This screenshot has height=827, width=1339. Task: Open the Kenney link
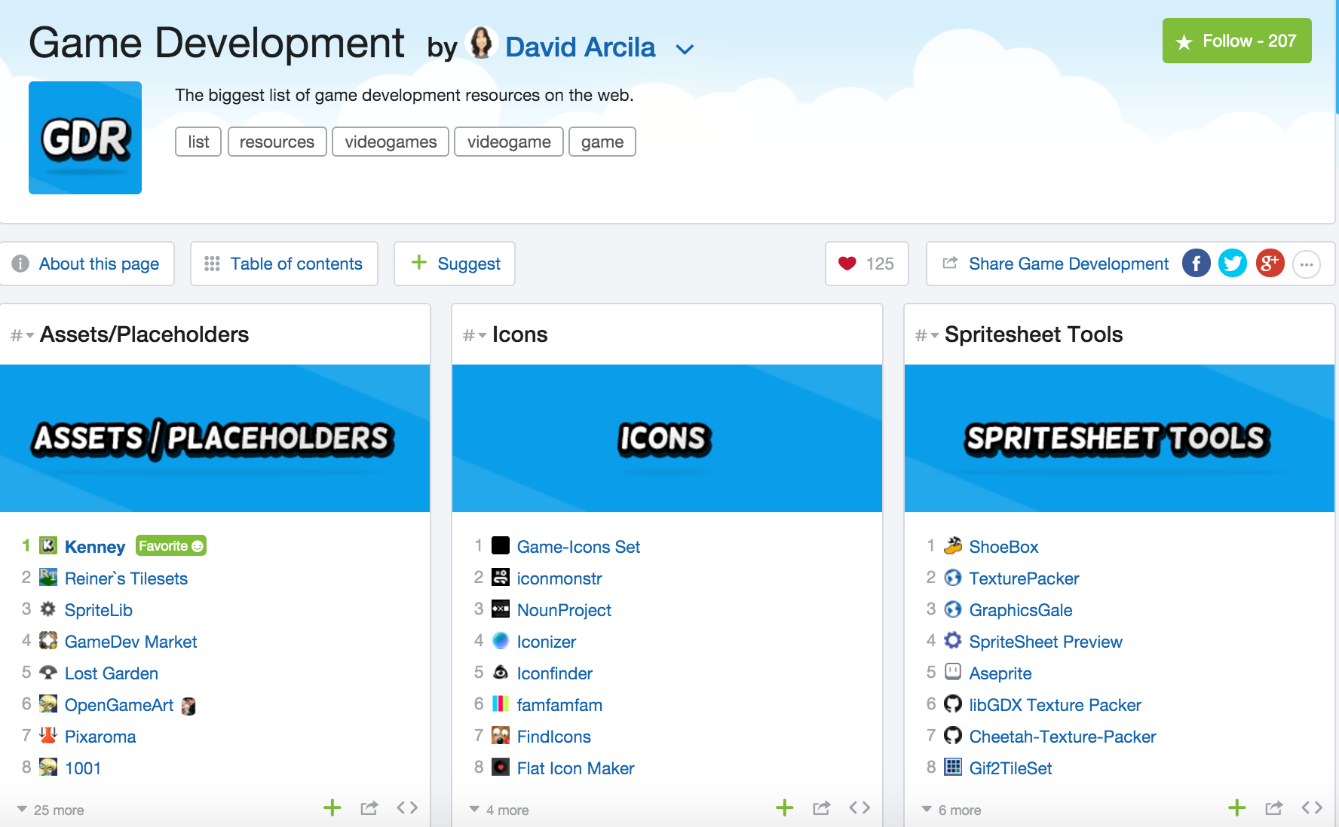95,547
